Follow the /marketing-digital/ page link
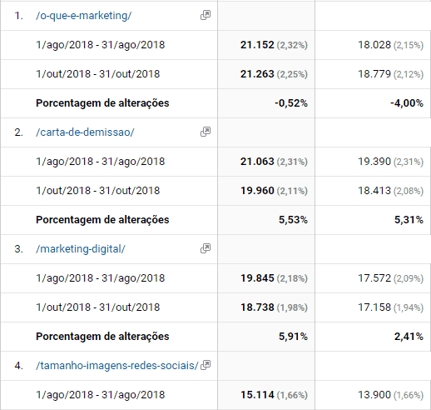Screen dimensions: 431x410 (x=81, y=249)
